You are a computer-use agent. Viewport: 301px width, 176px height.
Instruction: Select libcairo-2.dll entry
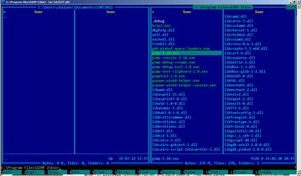(x=166, y=140)
